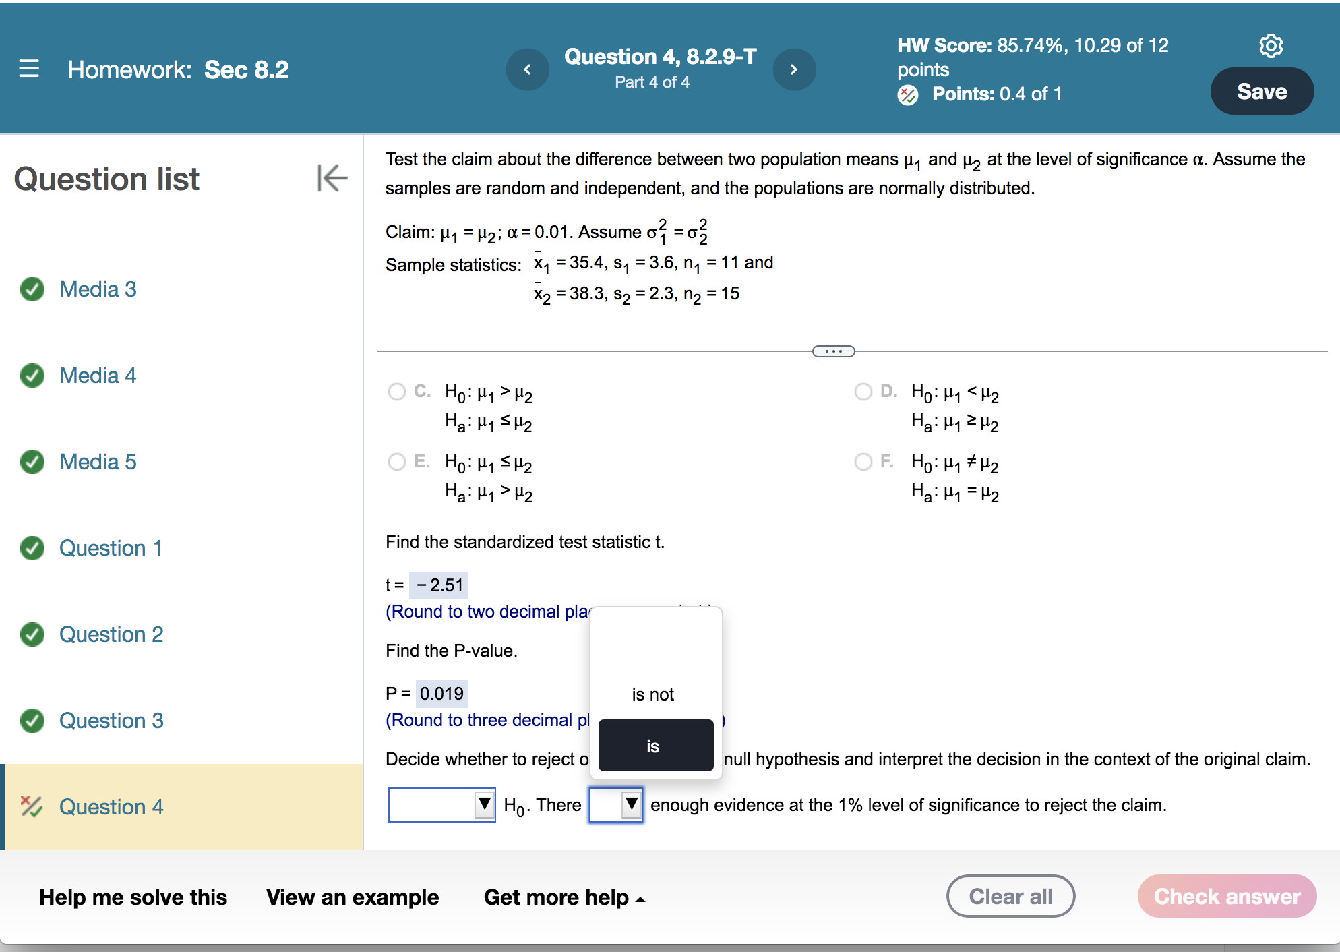Open Question 2 in question list
Viewport: 1340px width, 952px height.
click(x=111, y=634)
